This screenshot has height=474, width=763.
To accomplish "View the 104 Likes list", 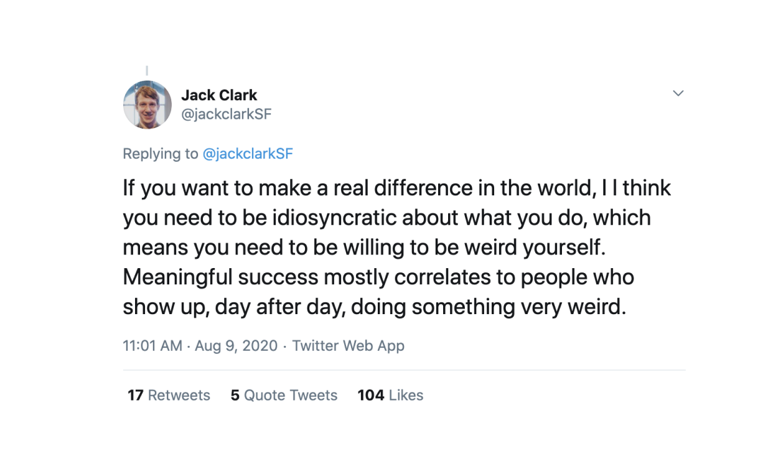I will 390,395.
